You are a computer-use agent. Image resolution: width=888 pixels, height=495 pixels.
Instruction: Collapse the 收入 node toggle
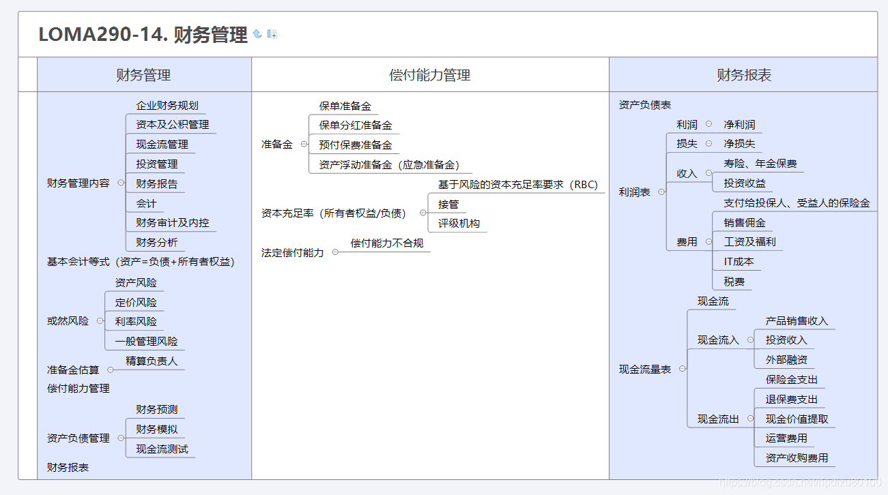(708, 173)
